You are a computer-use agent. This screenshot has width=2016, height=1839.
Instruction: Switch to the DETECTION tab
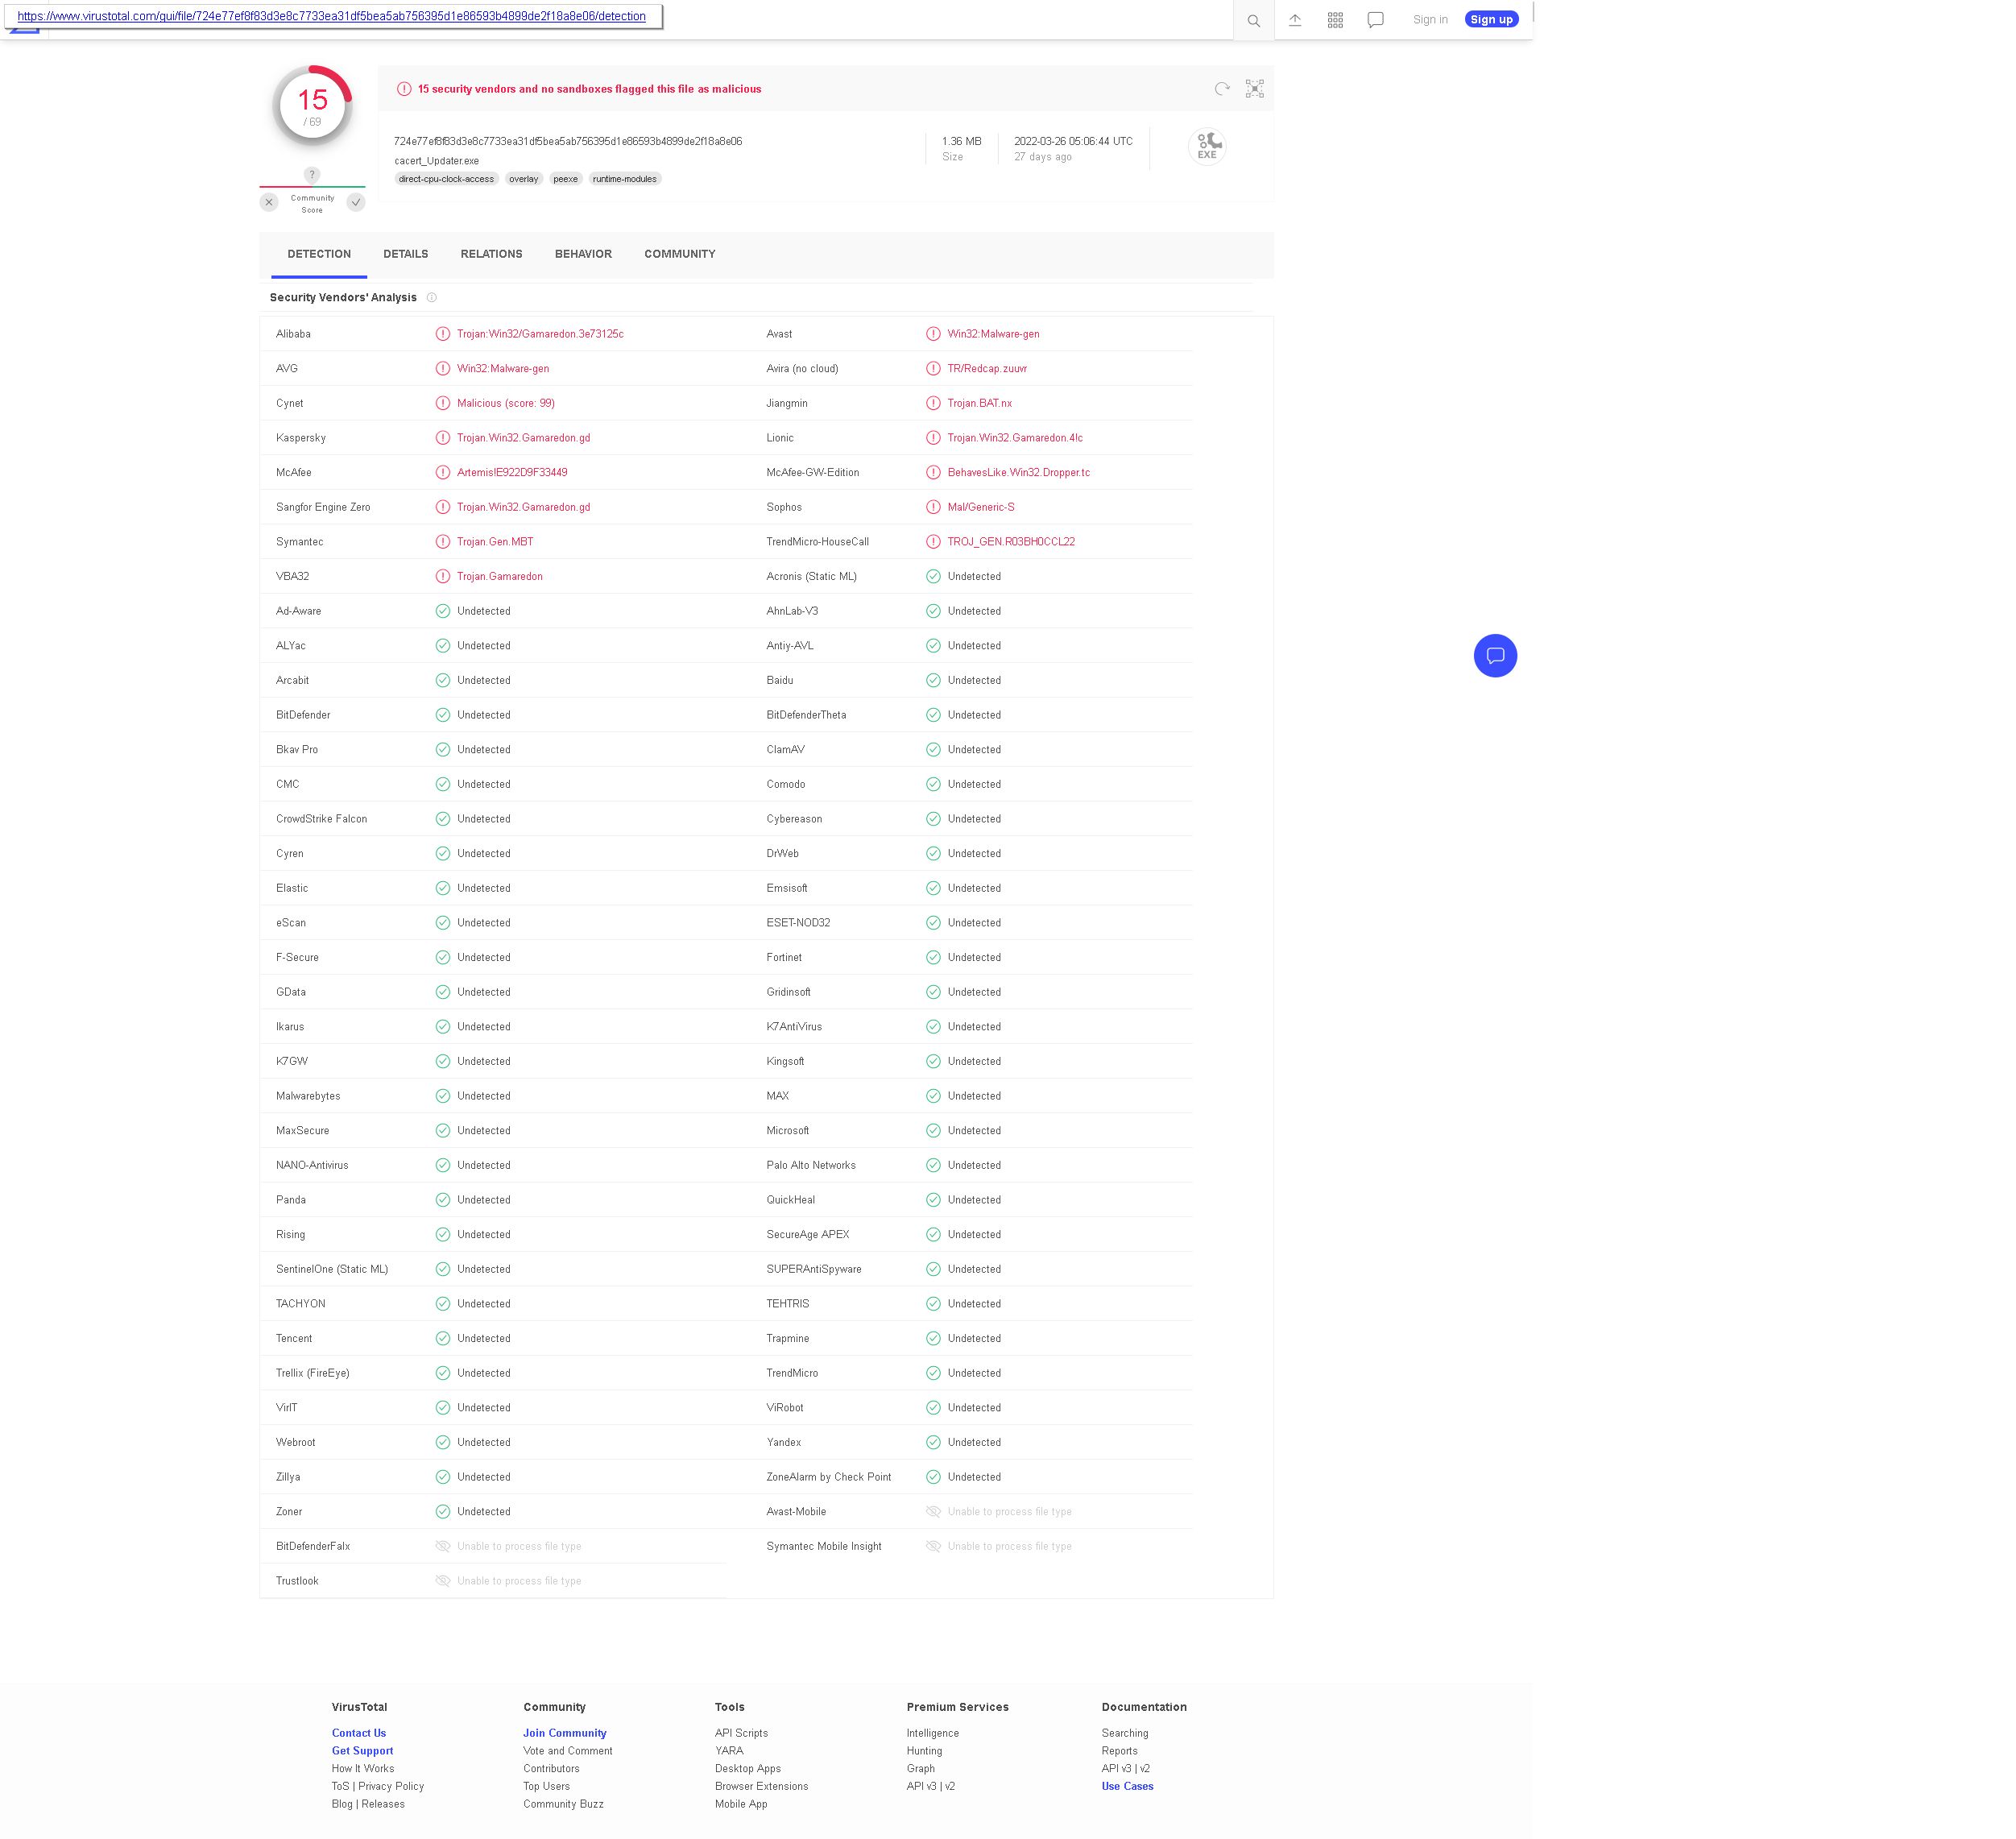319,254
